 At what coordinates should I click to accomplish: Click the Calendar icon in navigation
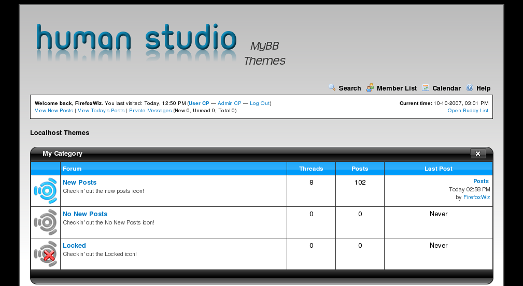coord(426,88)
